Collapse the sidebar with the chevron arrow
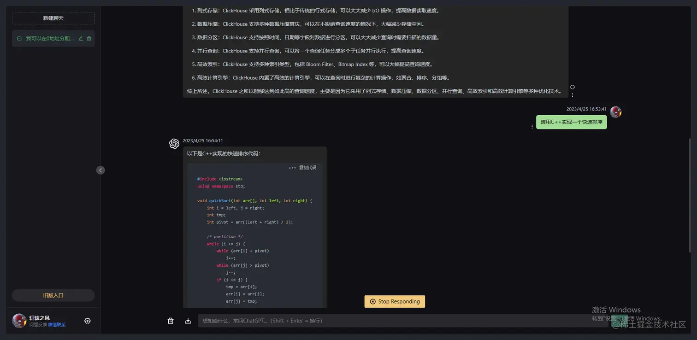 point(100,170)
